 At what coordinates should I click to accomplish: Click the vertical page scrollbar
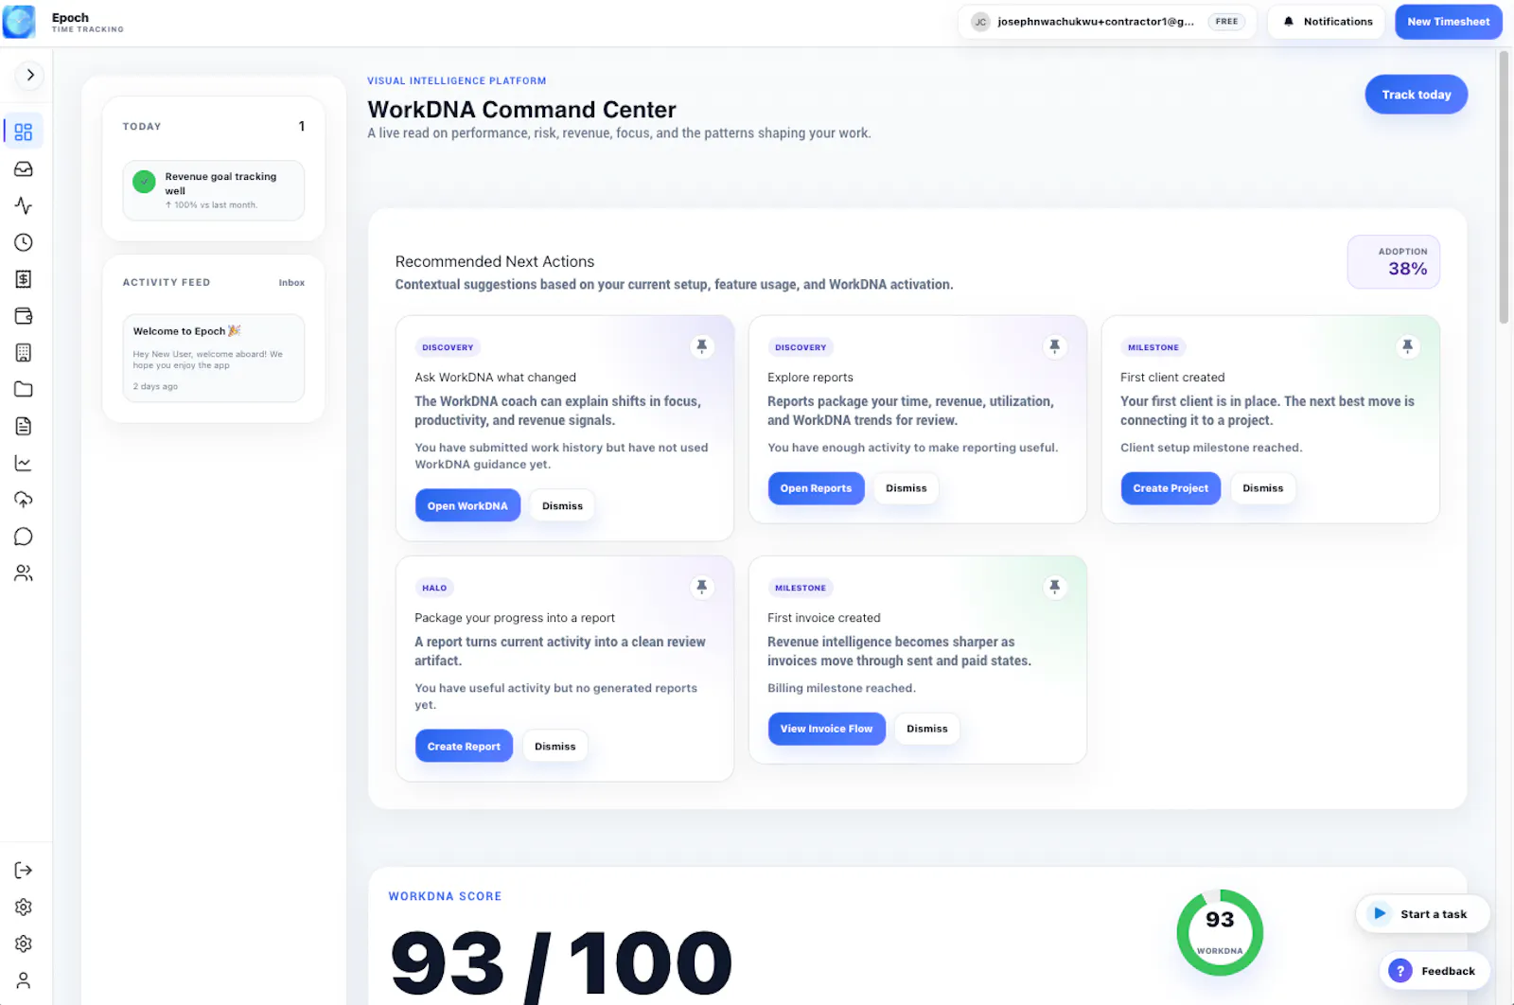[1504, 189]
